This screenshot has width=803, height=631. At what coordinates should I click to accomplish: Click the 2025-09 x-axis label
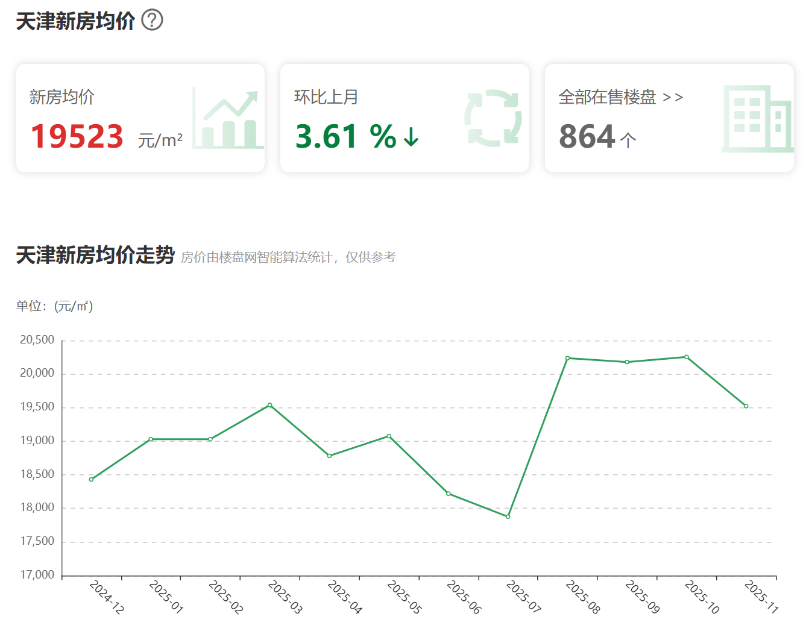[643, 597]
